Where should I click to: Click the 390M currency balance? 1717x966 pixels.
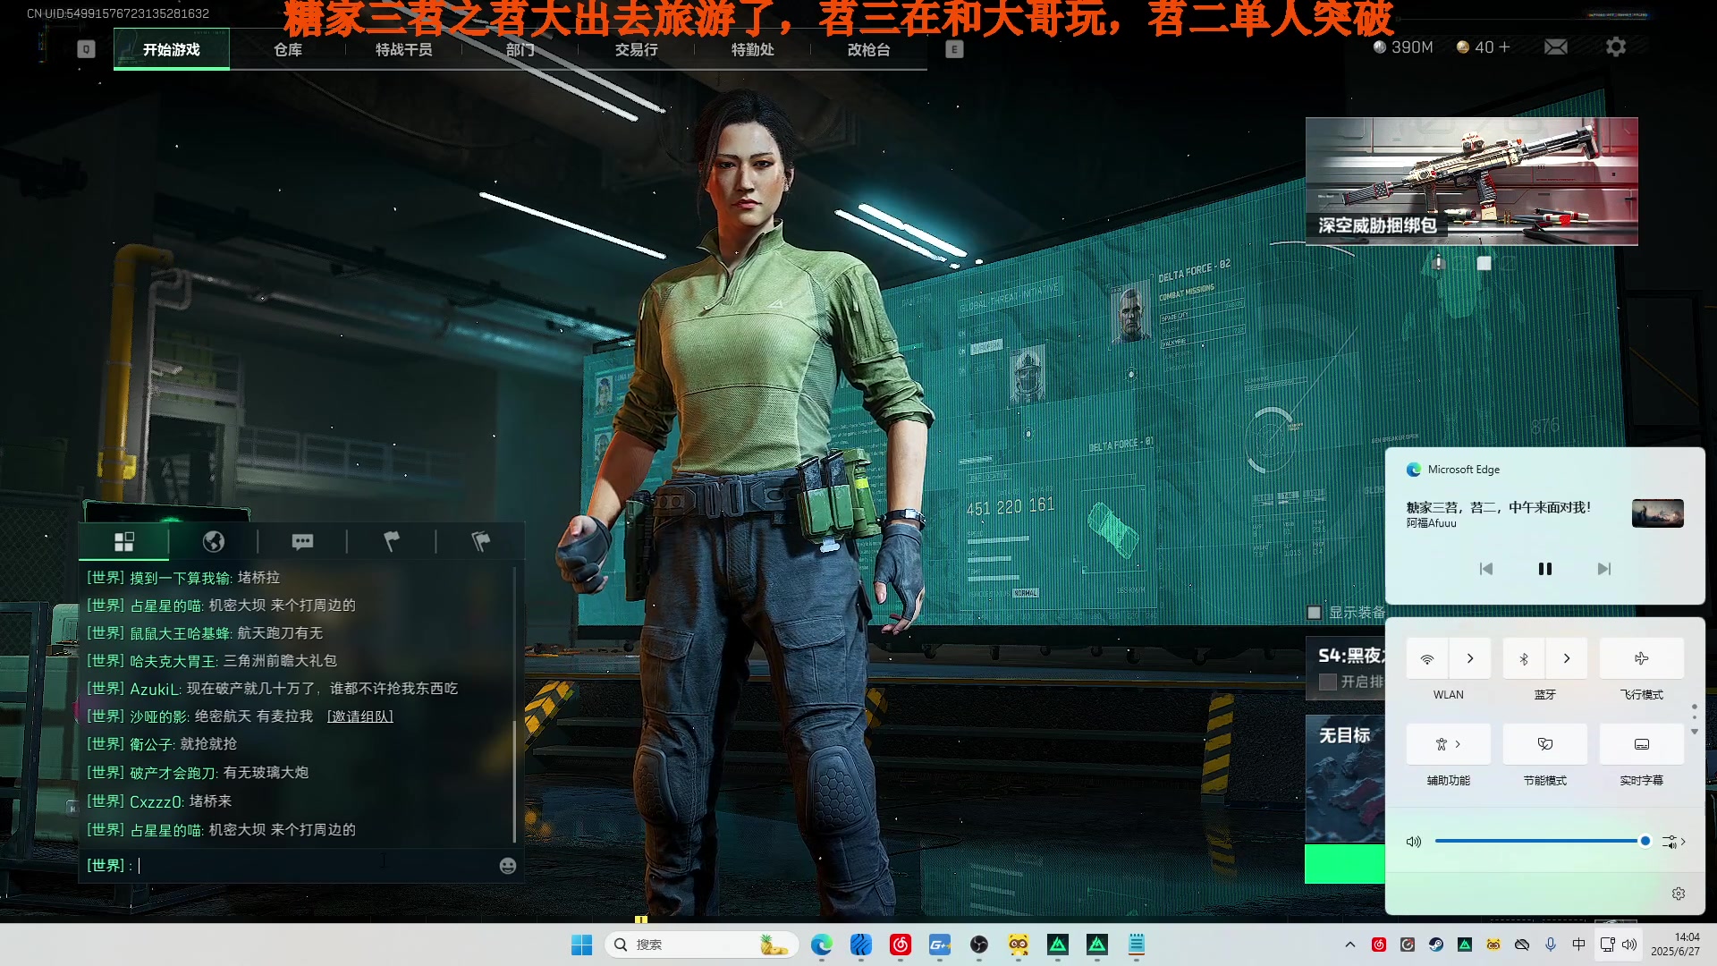(x=1403, y=47)
